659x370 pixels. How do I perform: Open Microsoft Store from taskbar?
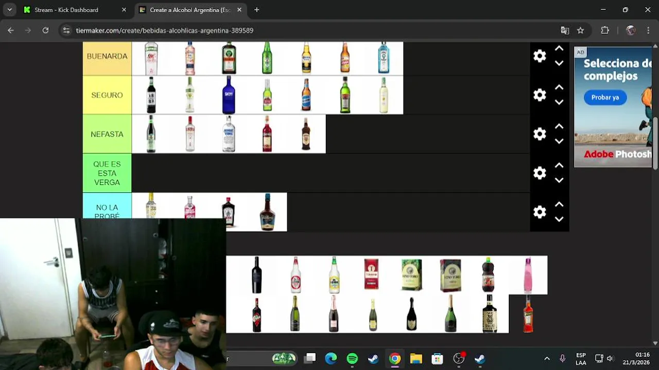(x=437, y=358)
